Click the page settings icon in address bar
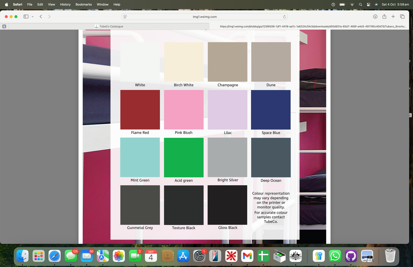This screenshot has height=267, width=413. point(125,17)
